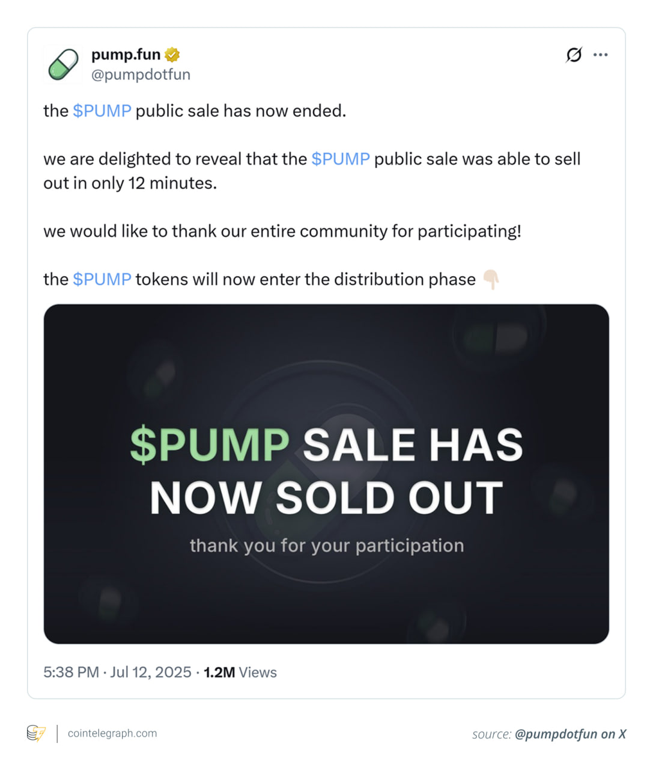
Task: Click the Jul 12, 2025 timestamp
Action: point(150,673)
